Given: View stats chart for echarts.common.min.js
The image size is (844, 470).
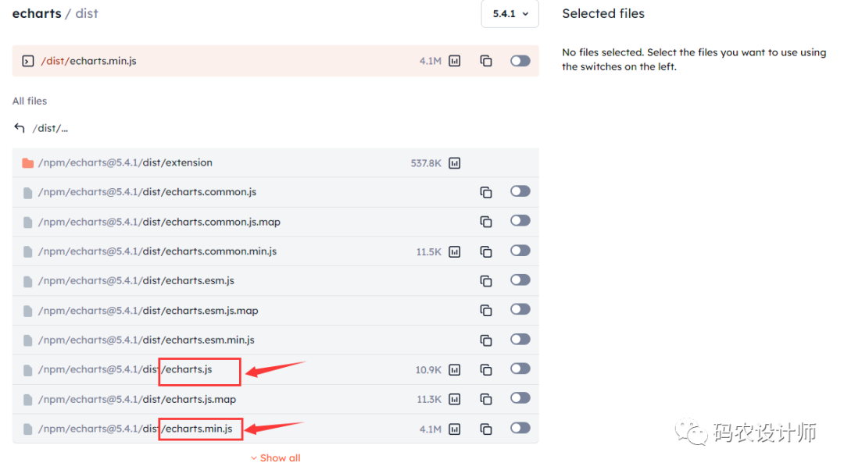Looking at the screenshot, I should click(455, 251).
